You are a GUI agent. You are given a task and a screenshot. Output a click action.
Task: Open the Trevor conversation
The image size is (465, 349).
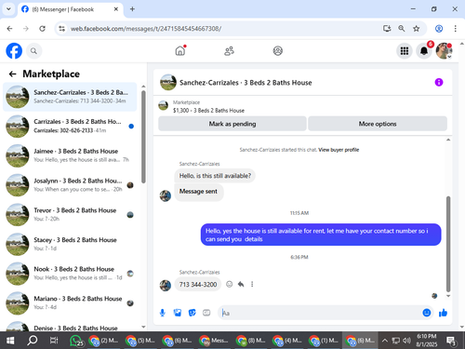coord(70,214)
